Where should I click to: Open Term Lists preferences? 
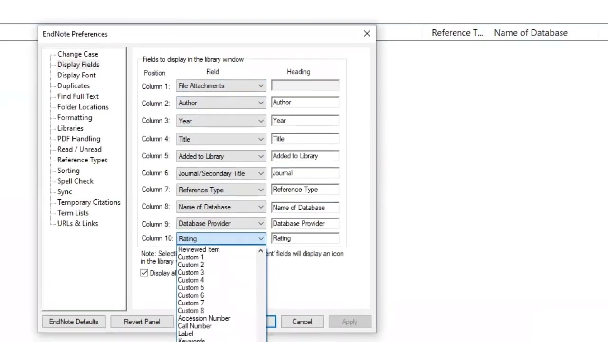tap(73, 213)
